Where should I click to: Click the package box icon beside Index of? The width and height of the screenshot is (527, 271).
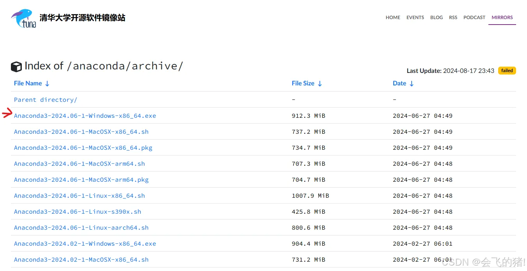[x=16, y=67]
